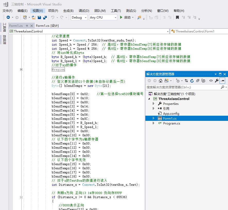
Task: Expand the Program.cs tree node
Action: (x=154, y=123)
